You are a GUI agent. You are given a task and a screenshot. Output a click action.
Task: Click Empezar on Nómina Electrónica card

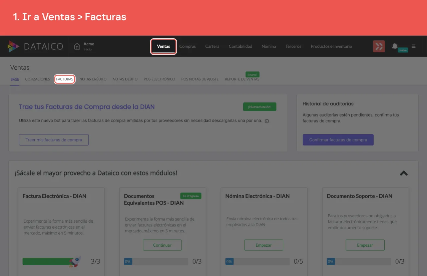click(x=264, y=245)
